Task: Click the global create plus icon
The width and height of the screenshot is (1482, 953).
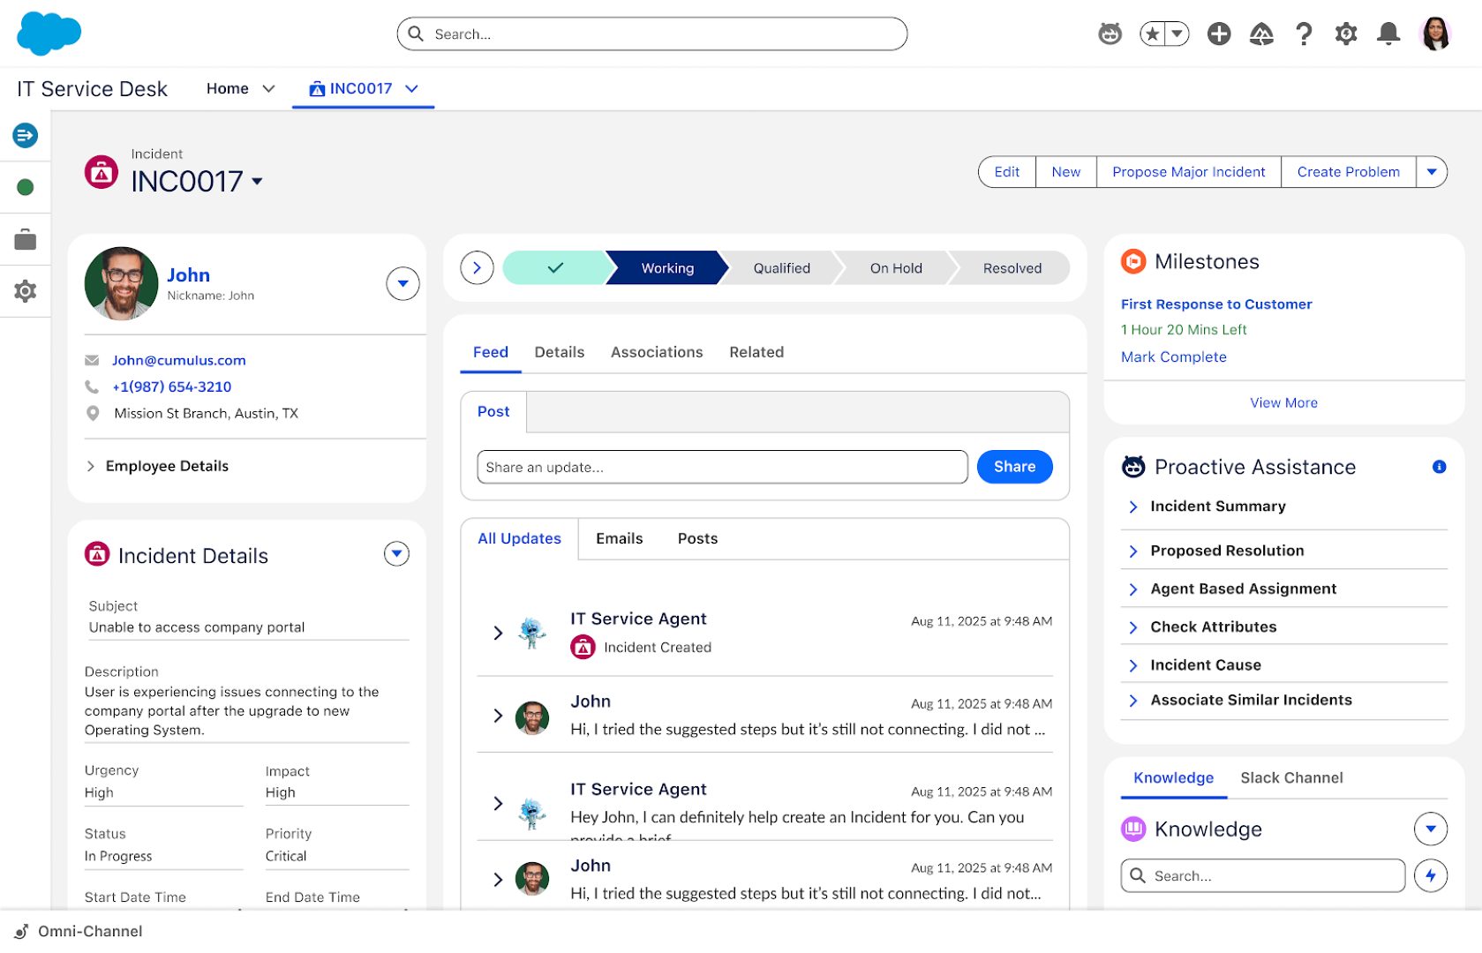Action: click(1219, 34)
